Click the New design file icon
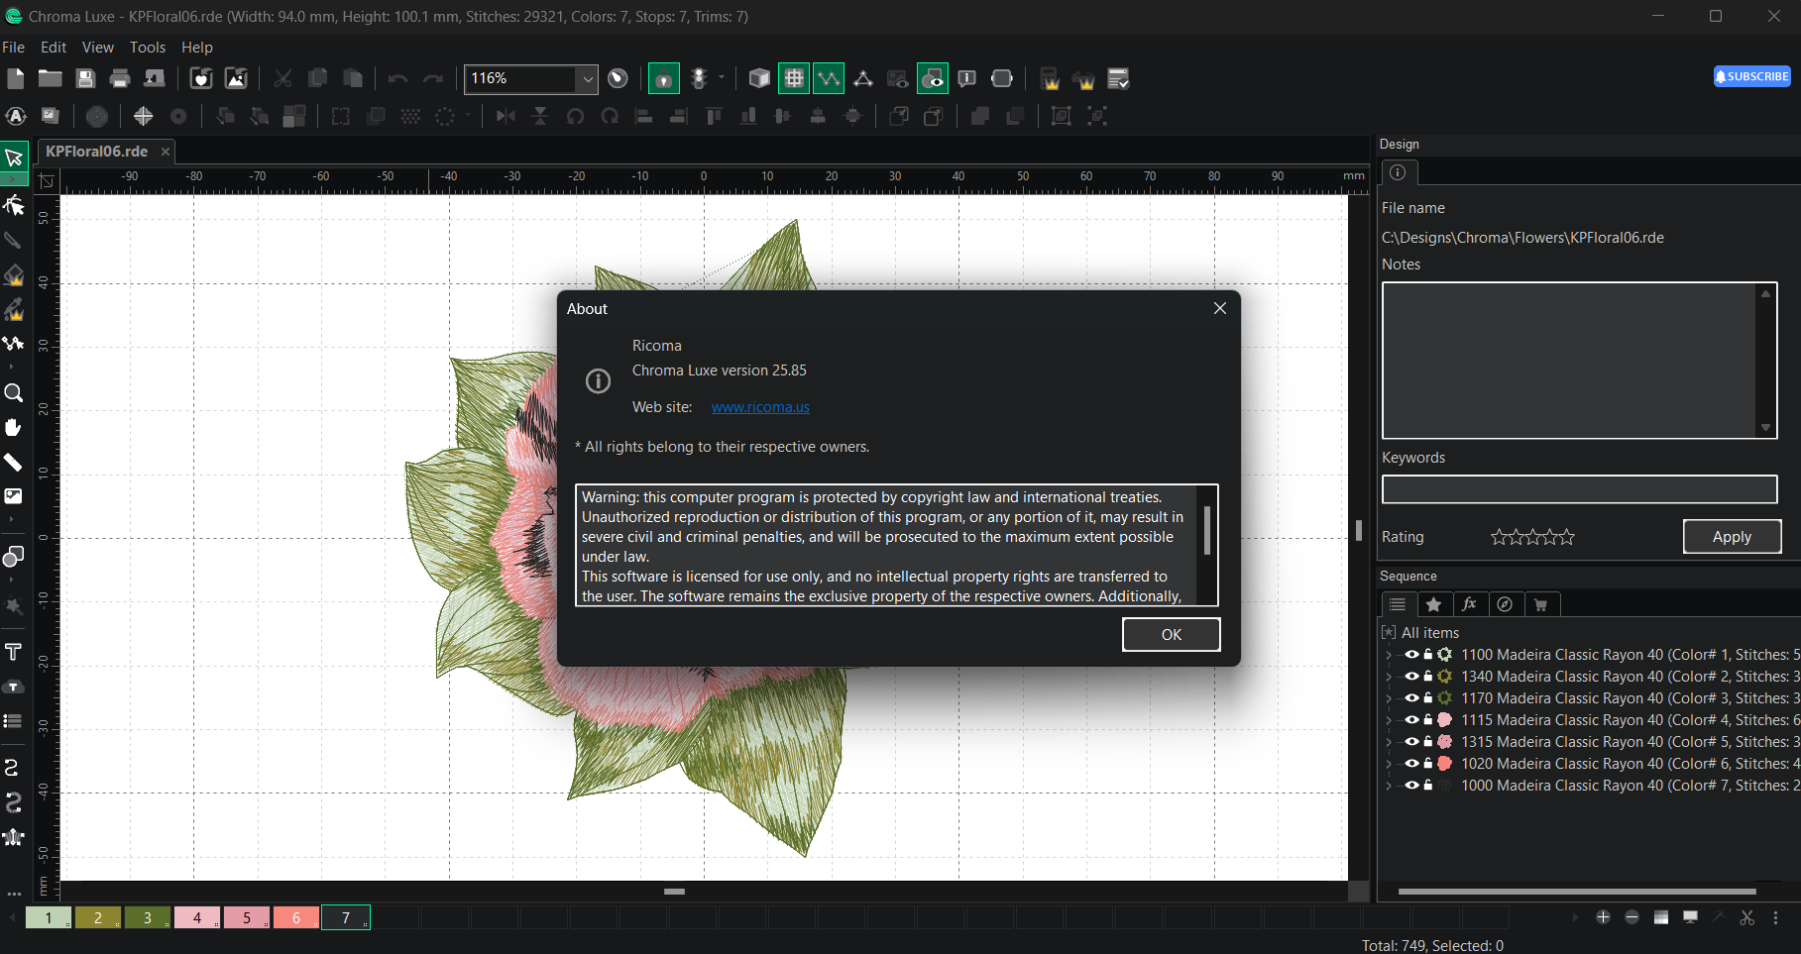This screenshot has width=1801, height=954. 16,78
